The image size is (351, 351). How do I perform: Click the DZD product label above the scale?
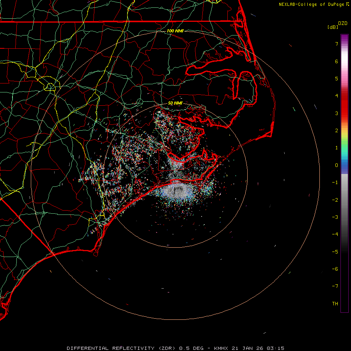pyautogui.click(x=343, y=23)
